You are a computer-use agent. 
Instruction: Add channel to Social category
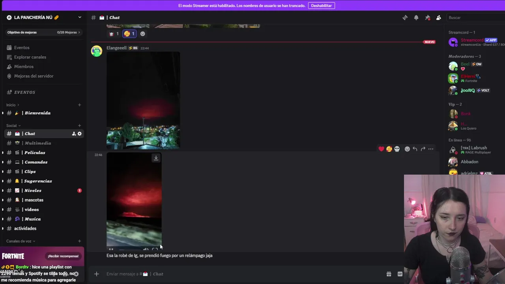tap(79, 125)
